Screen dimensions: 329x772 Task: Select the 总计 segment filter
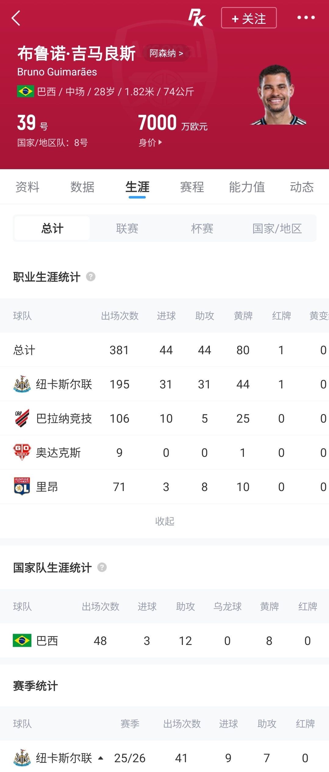pyautogui.click(x=52, y=228)
